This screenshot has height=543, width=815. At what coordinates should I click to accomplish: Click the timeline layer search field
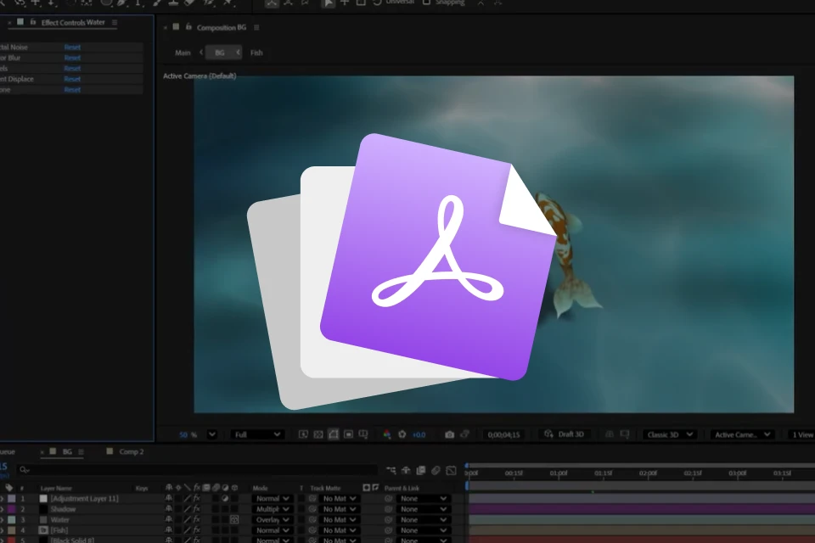click(198, 470)
